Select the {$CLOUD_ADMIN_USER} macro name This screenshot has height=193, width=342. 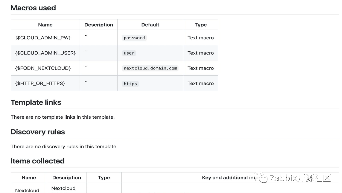pos(45,53)
